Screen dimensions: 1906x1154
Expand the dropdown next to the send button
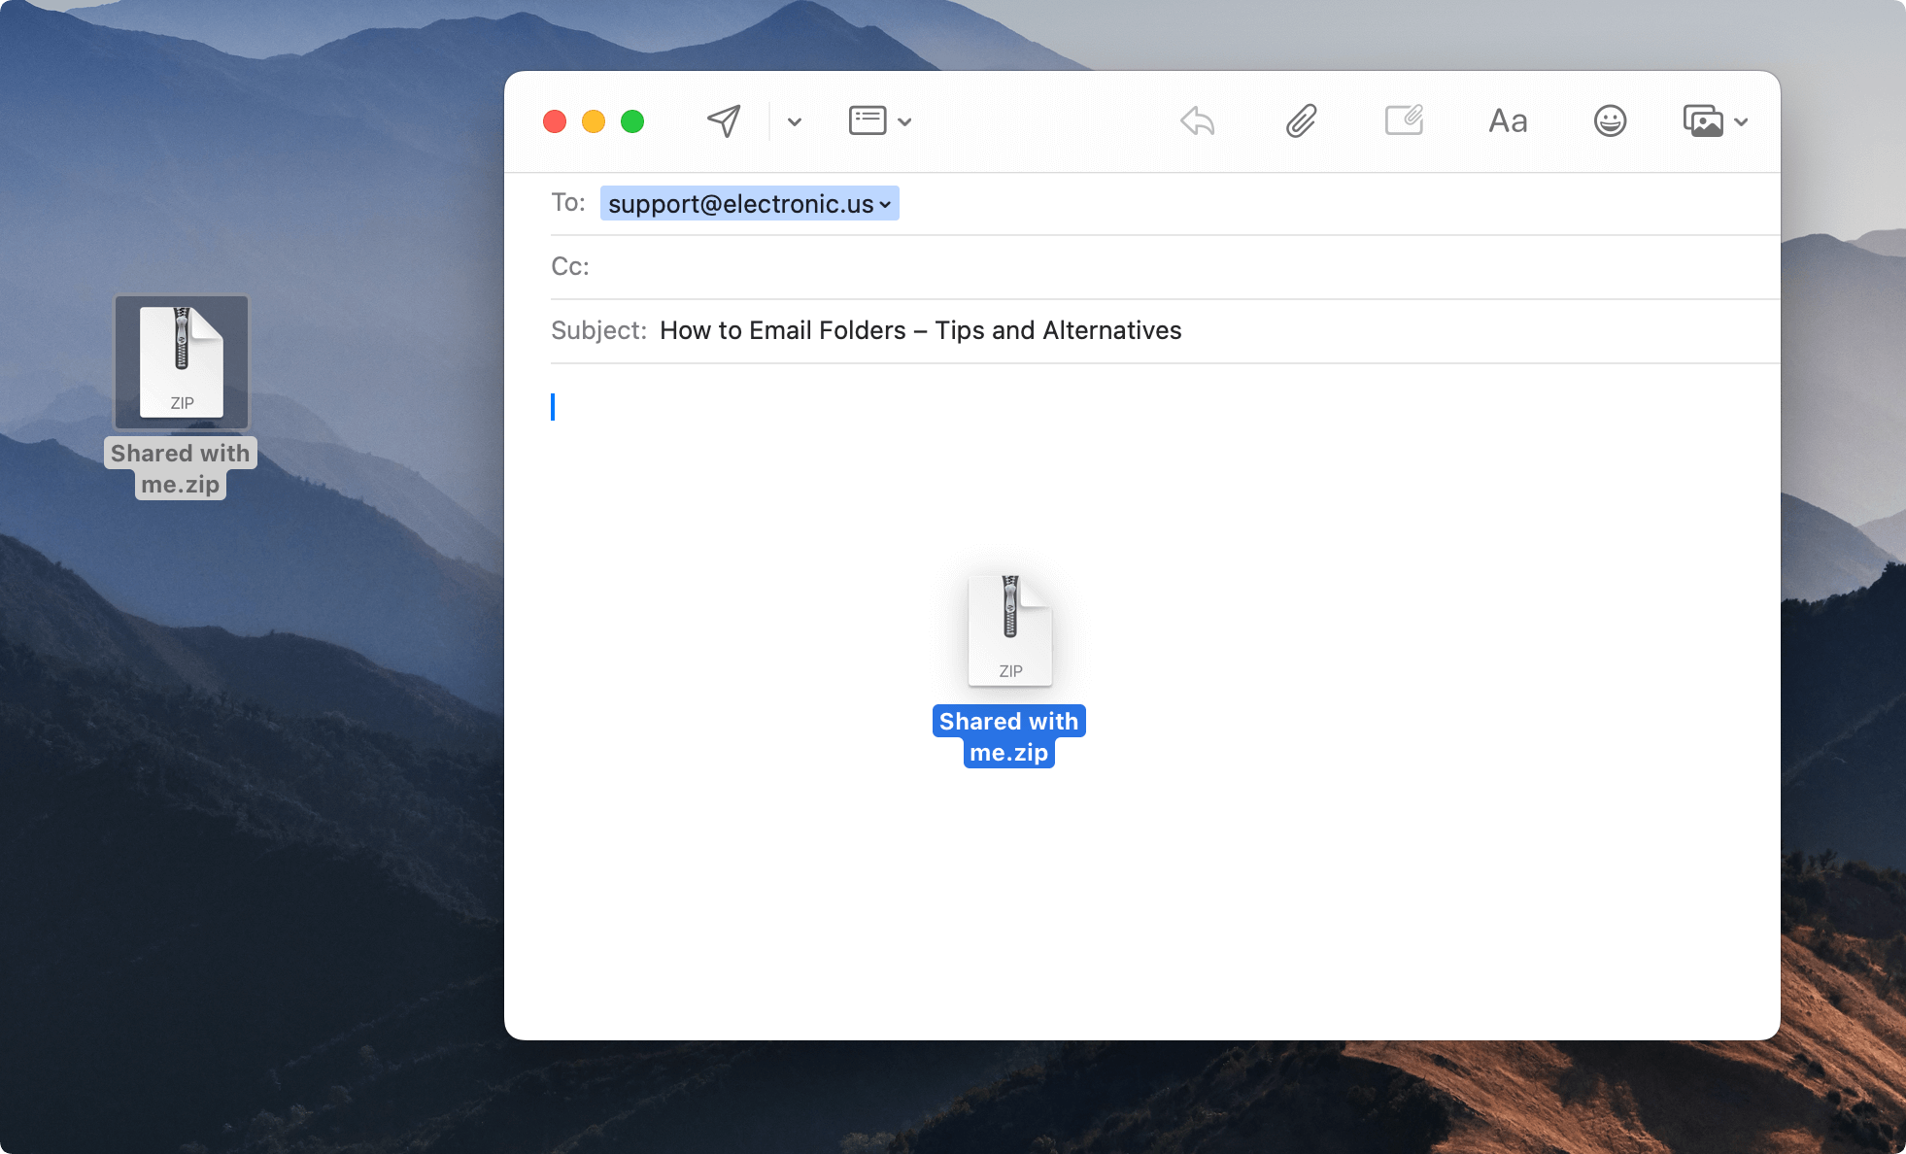tap(794, 123)
